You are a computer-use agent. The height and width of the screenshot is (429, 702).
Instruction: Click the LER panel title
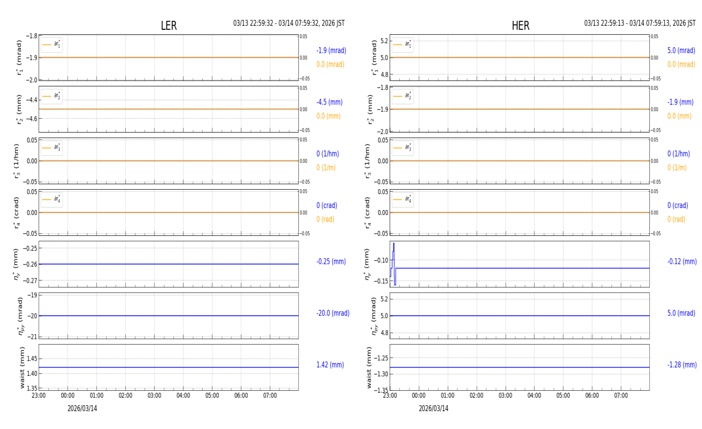coord(169,26)
